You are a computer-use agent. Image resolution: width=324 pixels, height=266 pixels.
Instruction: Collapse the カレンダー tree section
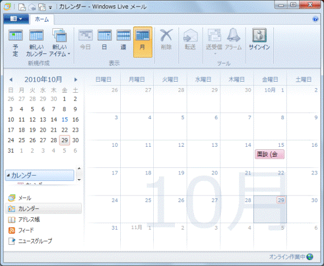point(8,176)
